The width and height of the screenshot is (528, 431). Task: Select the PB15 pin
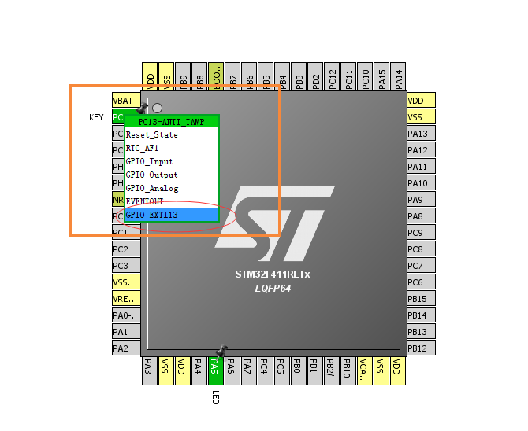[x=422, y=299]
